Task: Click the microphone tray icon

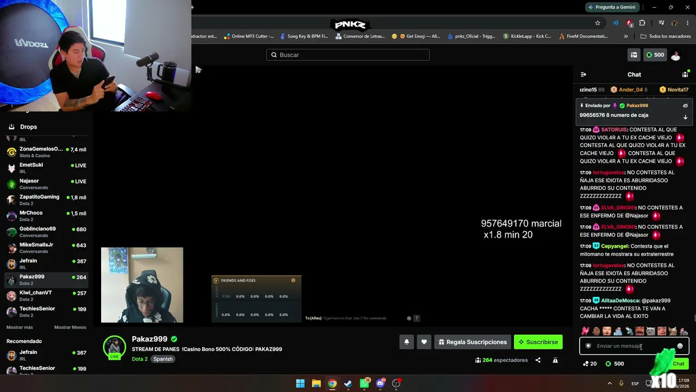Action: [x=621, y=383]
